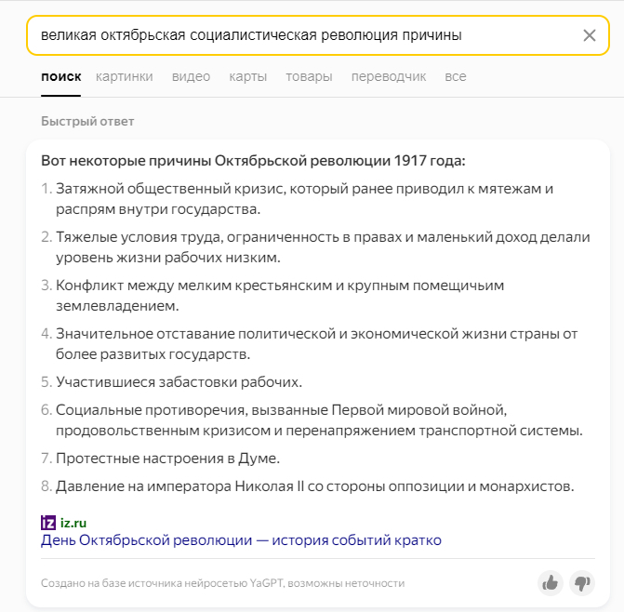Viewport: 624px width, 612px height.
Task: Click list item mentioning Николая II
Action: (315, 486)
